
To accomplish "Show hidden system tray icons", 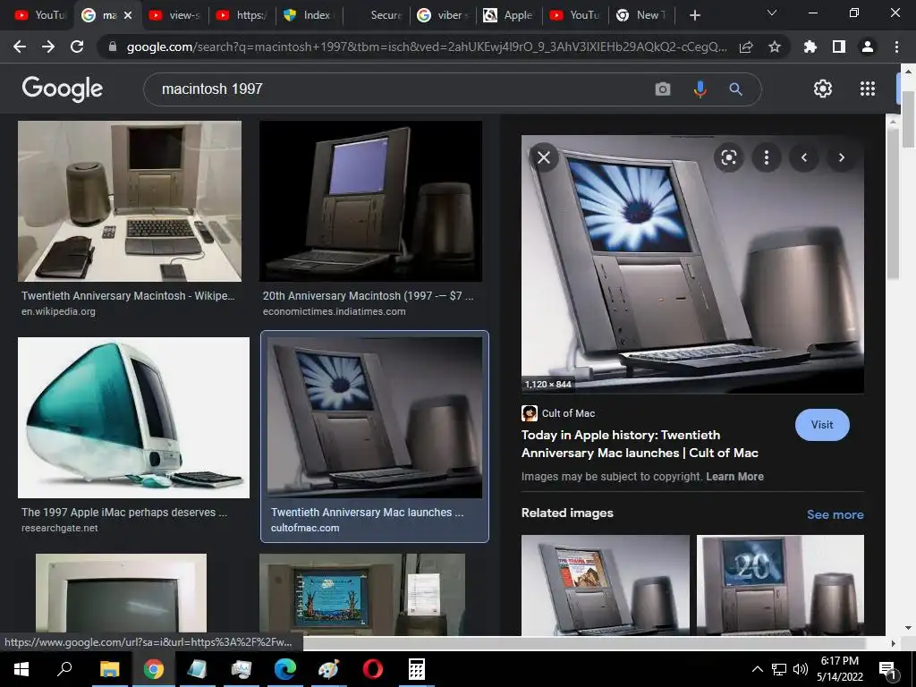I will [x=757, y=669].
